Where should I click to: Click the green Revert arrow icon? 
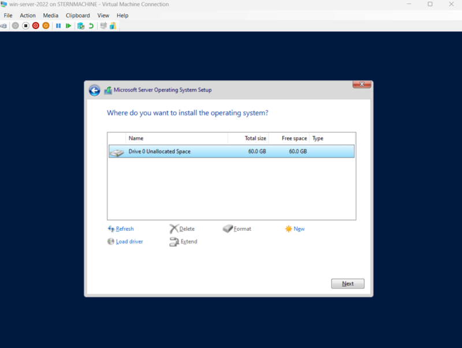(x=91, y=26)
